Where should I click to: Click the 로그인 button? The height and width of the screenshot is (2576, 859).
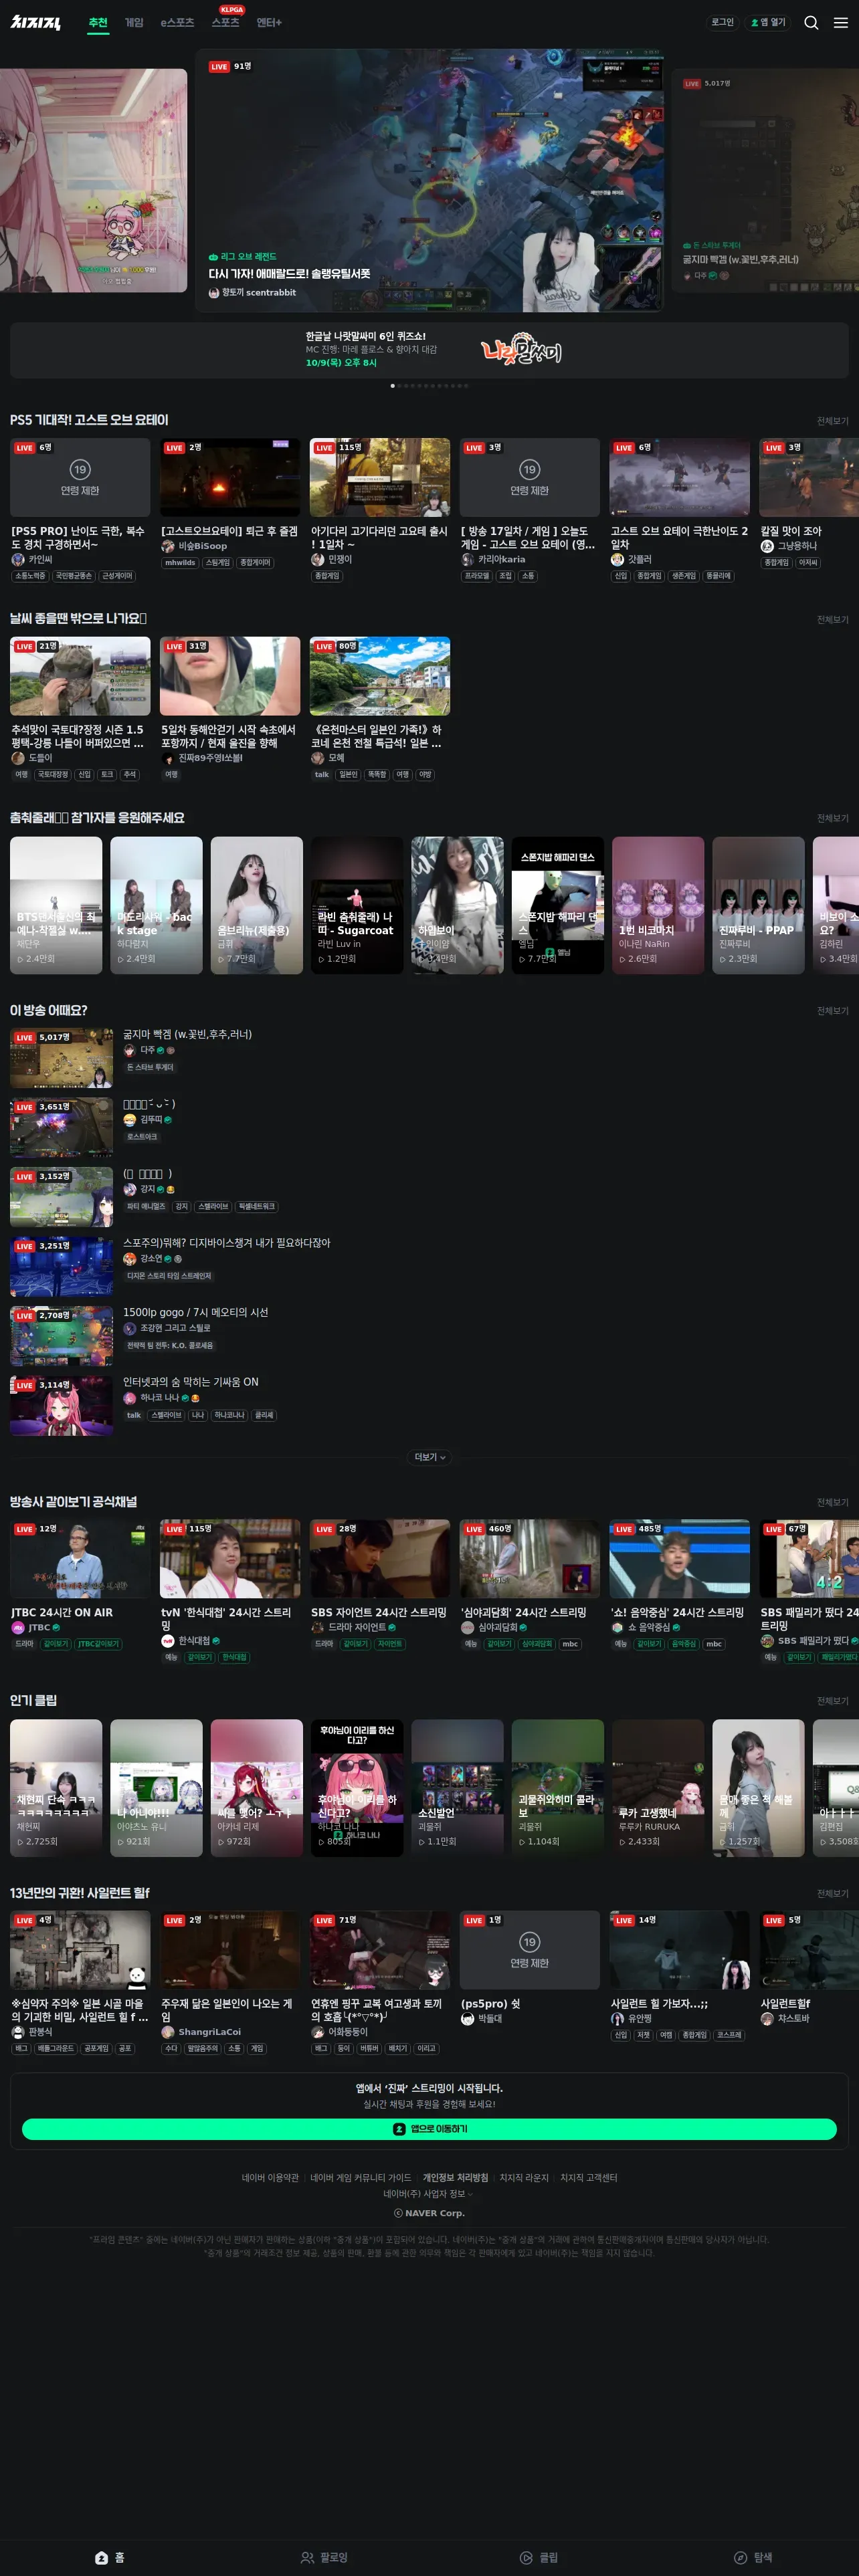pyautogui.click(x=722, y=22)
